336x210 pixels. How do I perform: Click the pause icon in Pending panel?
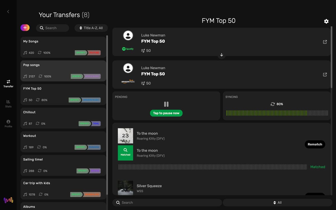(x=166, y=104)
